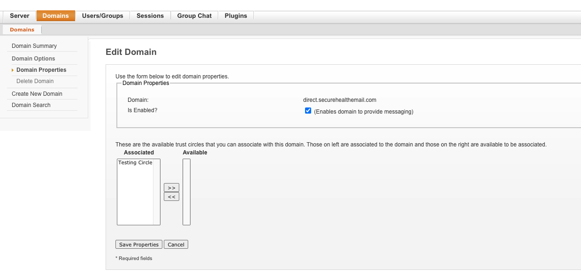Click the Associated list scrollbar
This screenshot has width=581, height=276.
click(156, 192)
